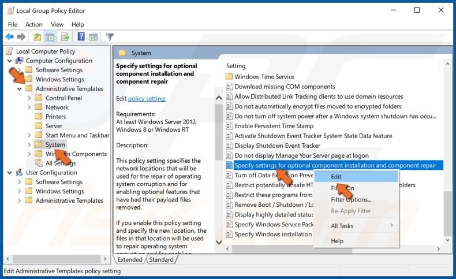
Task: Select Windows Settings under User Configuration
Action: tap(60, 191)
